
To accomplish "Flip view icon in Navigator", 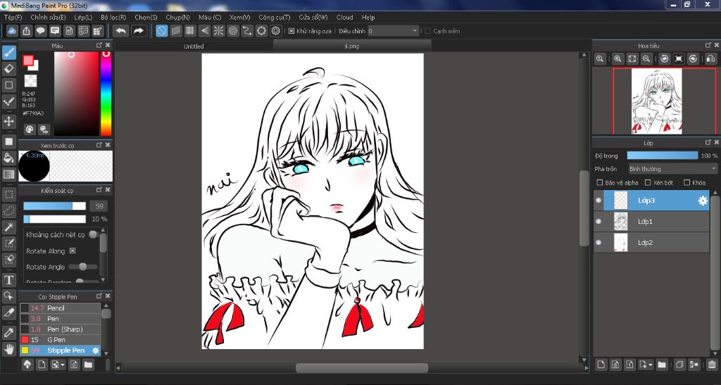I will 710,59.
